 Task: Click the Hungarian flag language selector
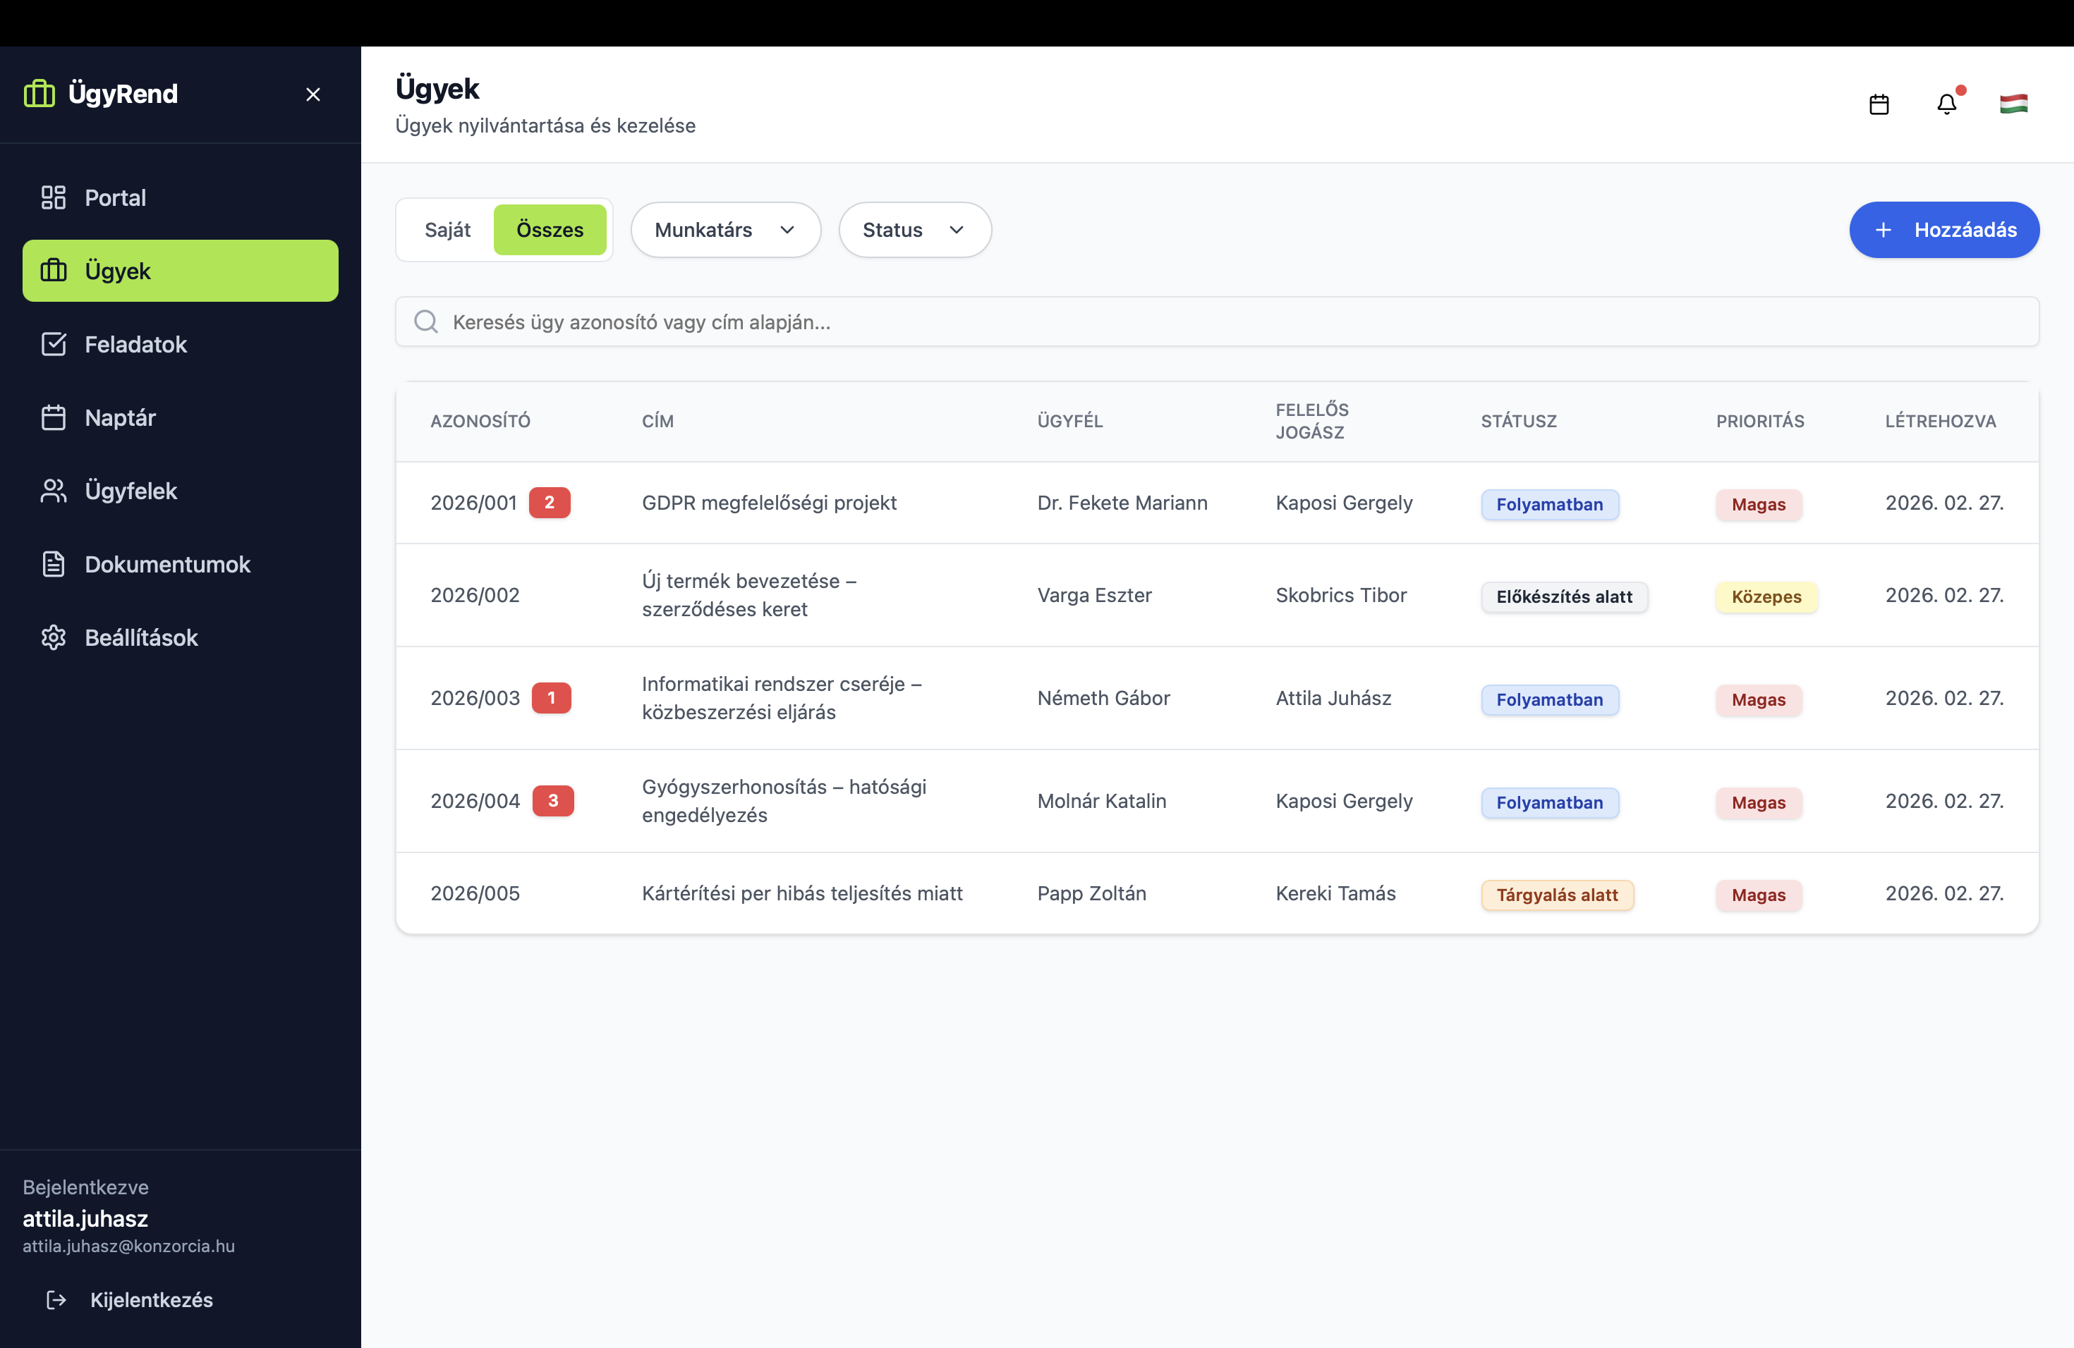[x=2013, y=104]
